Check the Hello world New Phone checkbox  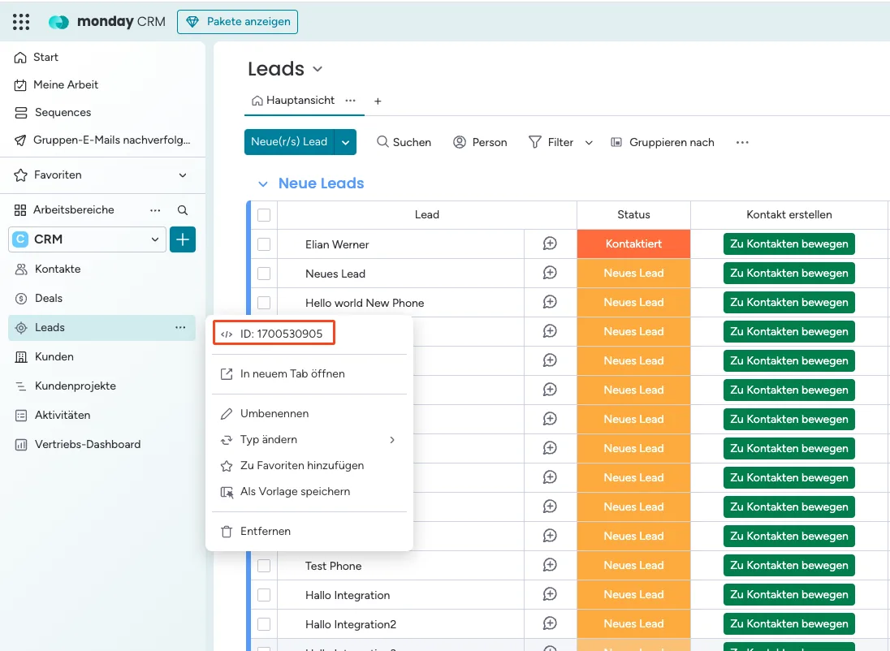264,303
